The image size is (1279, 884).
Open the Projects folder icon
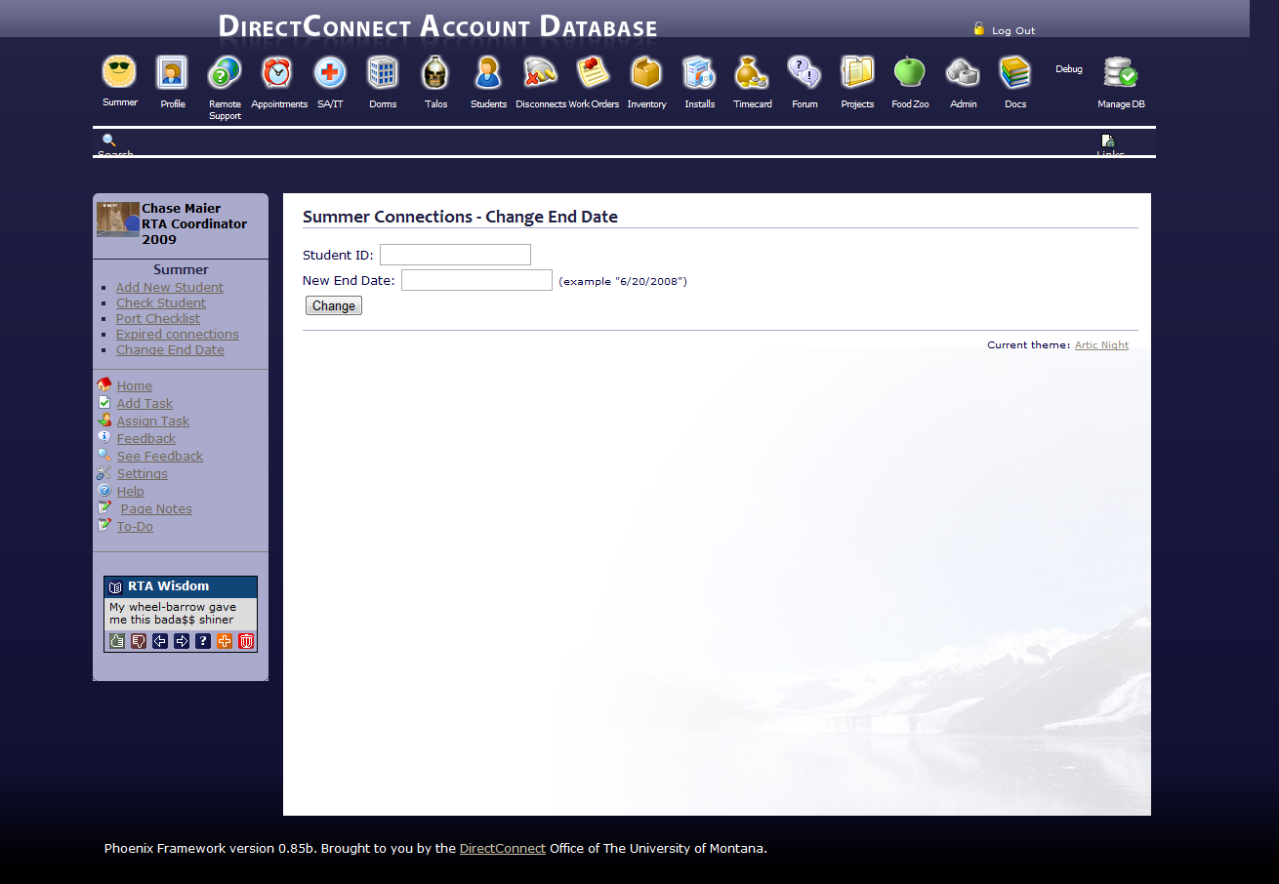pos(857,72)
